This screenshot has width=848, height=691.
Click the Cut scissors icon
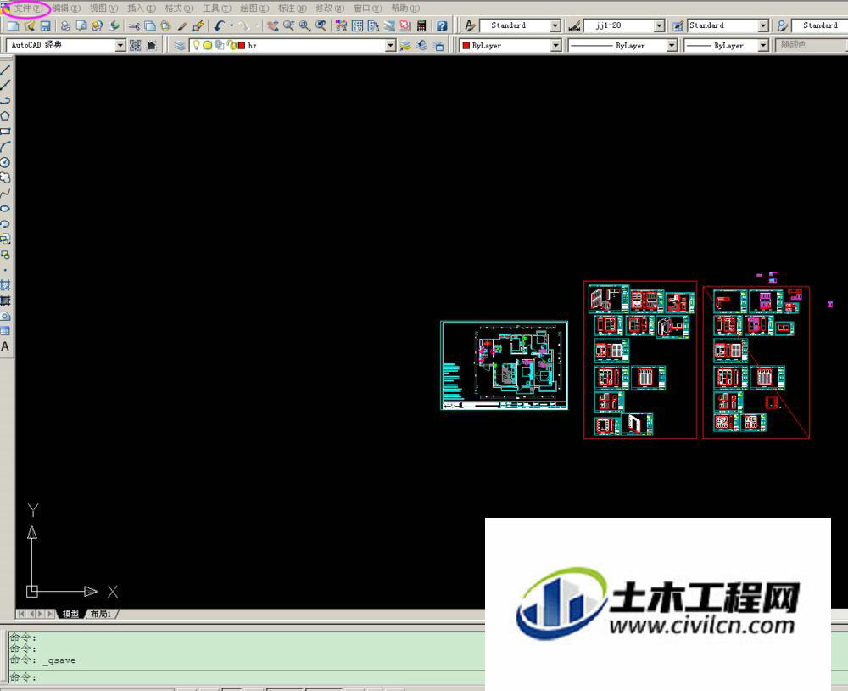134,25
